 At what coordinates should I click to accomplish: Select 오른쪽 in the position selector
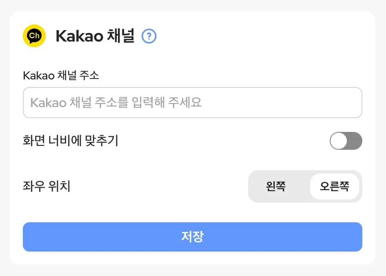click(x=335, y=186)
